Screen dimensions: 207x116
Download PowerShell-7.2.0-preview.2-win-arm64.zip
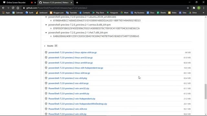pyautogui.click(x=69, y=93)
